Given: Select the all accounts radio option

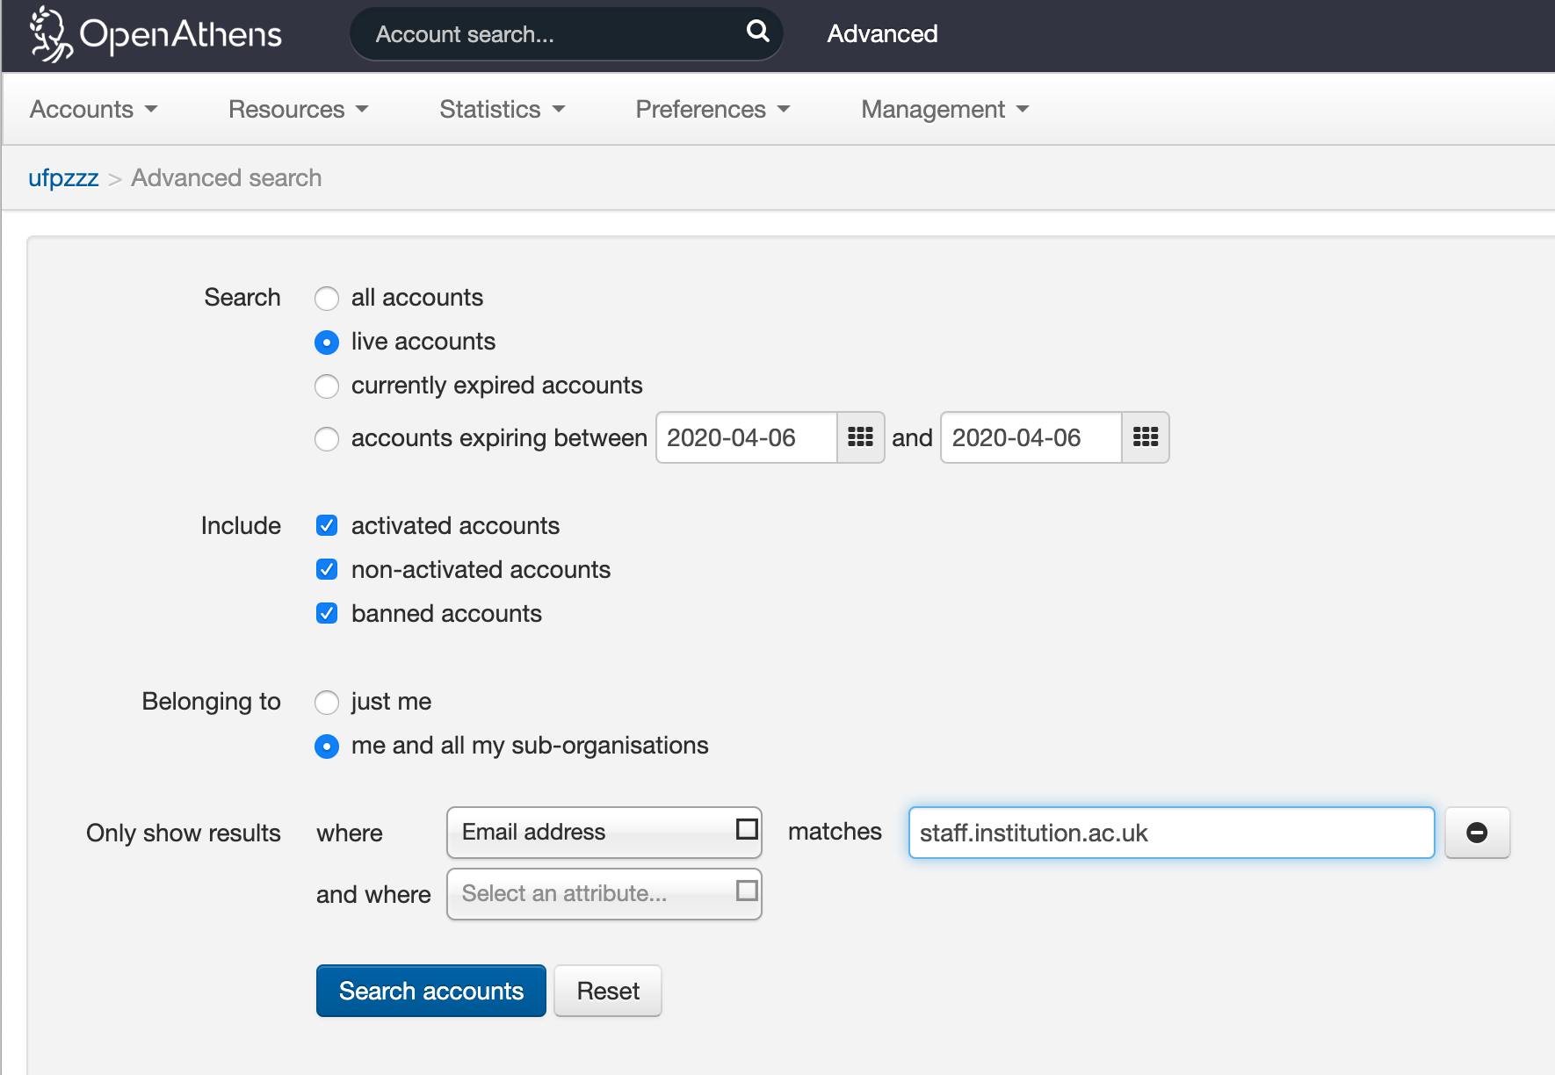Looking at the screenshot, I should tap(327, 299).
